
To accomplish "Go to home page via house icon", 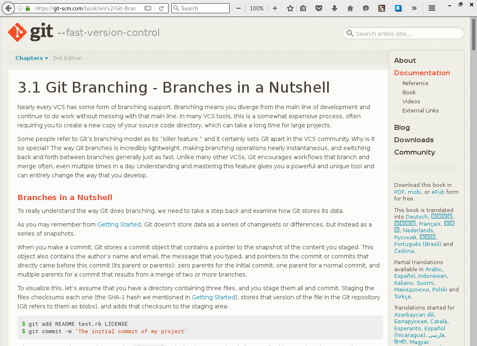I will pos(350,8).
